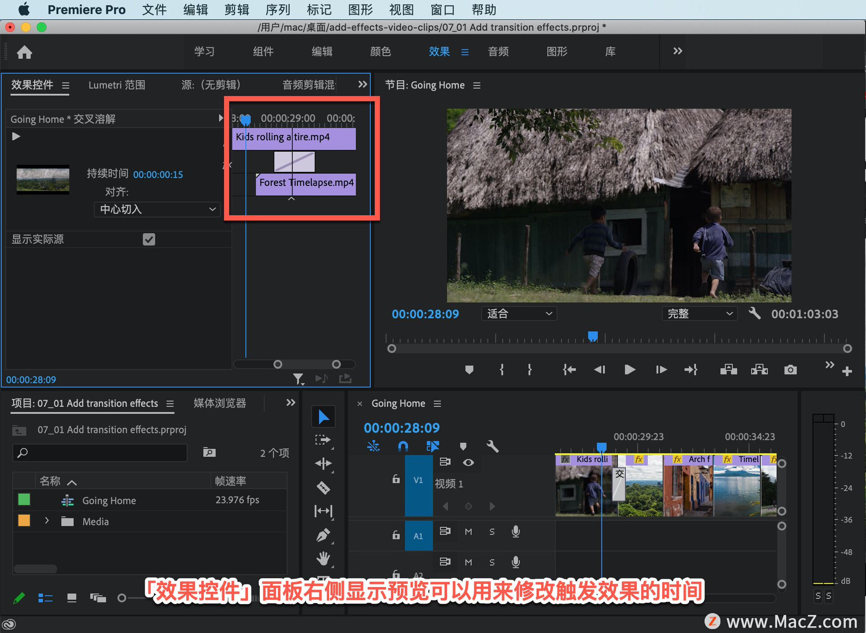This screenshot has height=633, width=866.
Task: Step back one frame
Action: click(x=599, y=370)
